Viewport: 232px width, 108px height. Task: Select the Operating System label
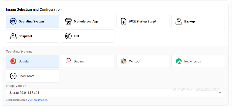tap(31, 21)
